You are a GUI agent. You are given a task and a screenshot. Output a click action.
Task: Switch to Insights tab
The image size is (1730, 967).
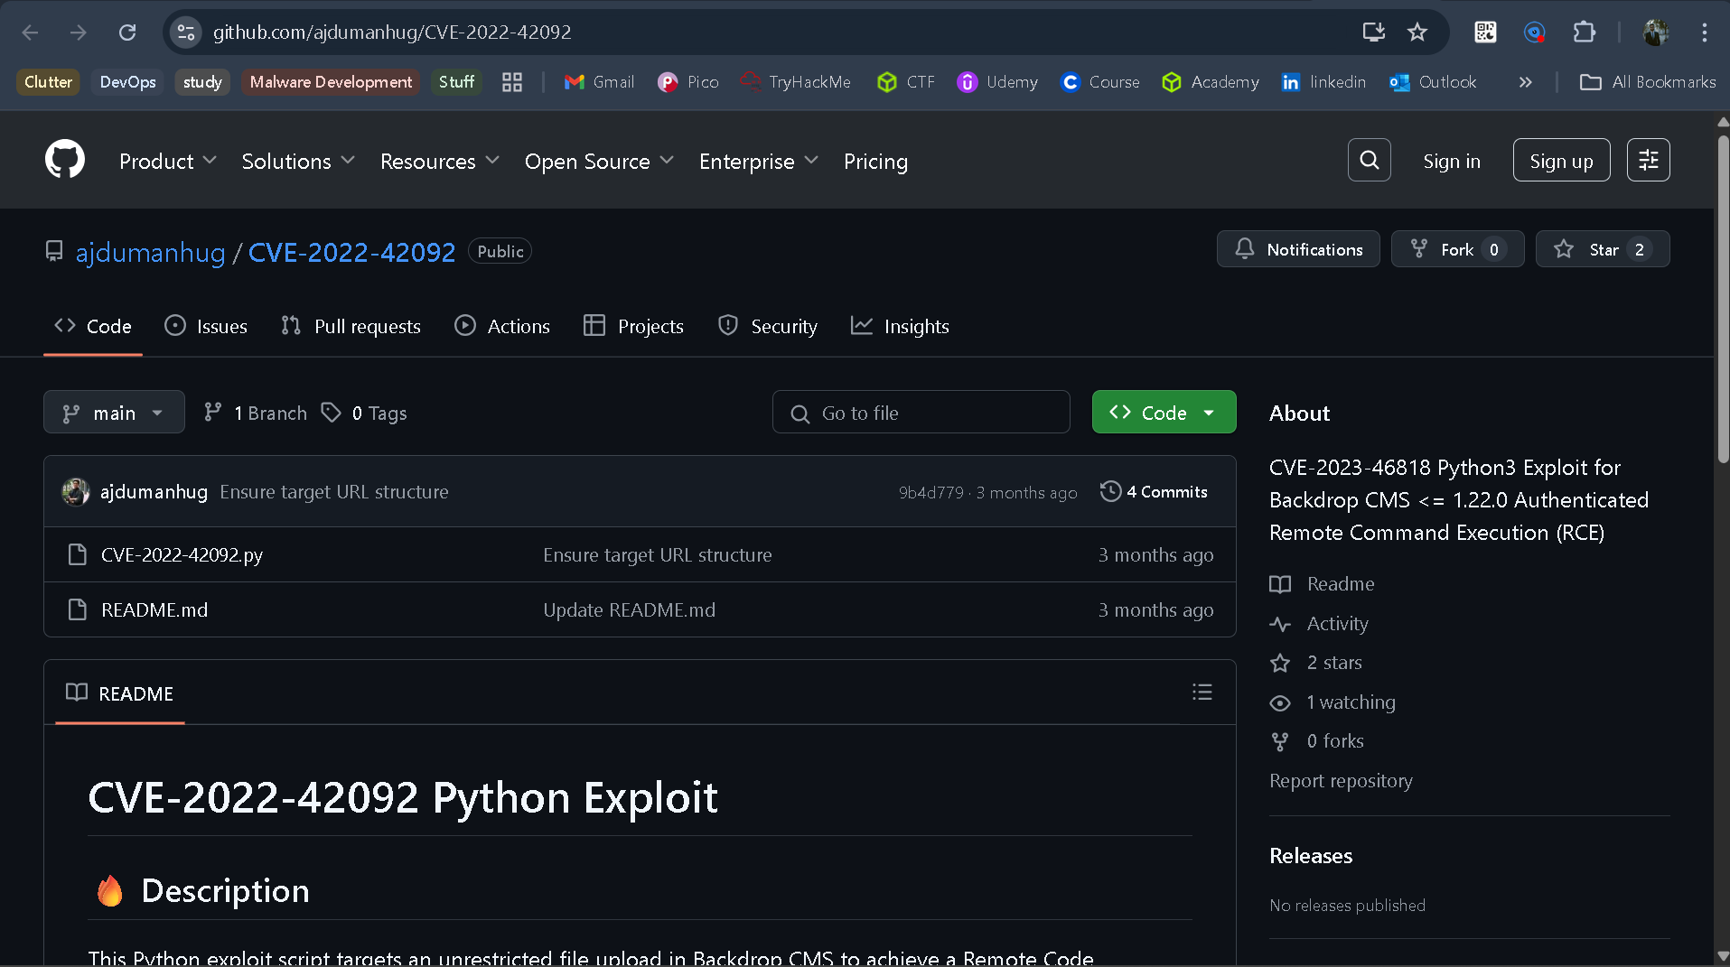900,326
